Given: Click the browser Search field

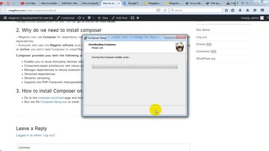Looking at the screenshot, I should point(196,10).
